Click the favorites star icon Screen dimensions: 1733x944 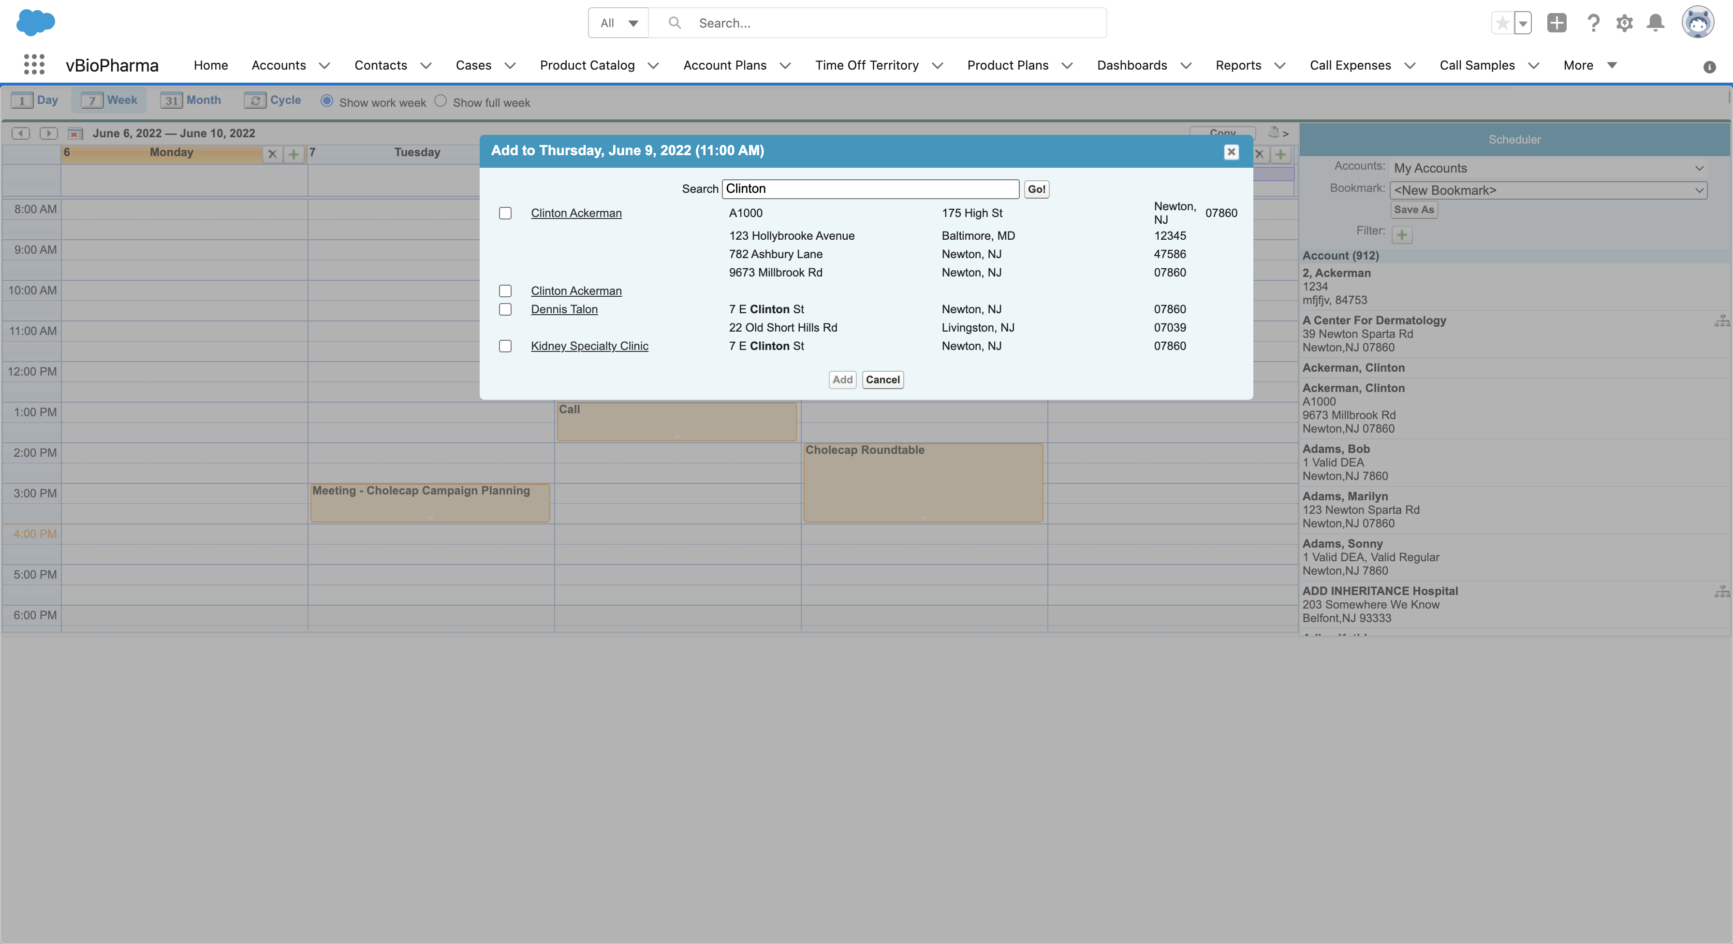pos(1501,23)
